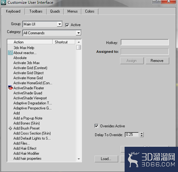Switch to the Colors tab

tap(90, 11)
